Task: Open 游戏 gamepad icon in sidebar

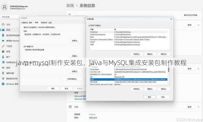Action: [3, 67]
